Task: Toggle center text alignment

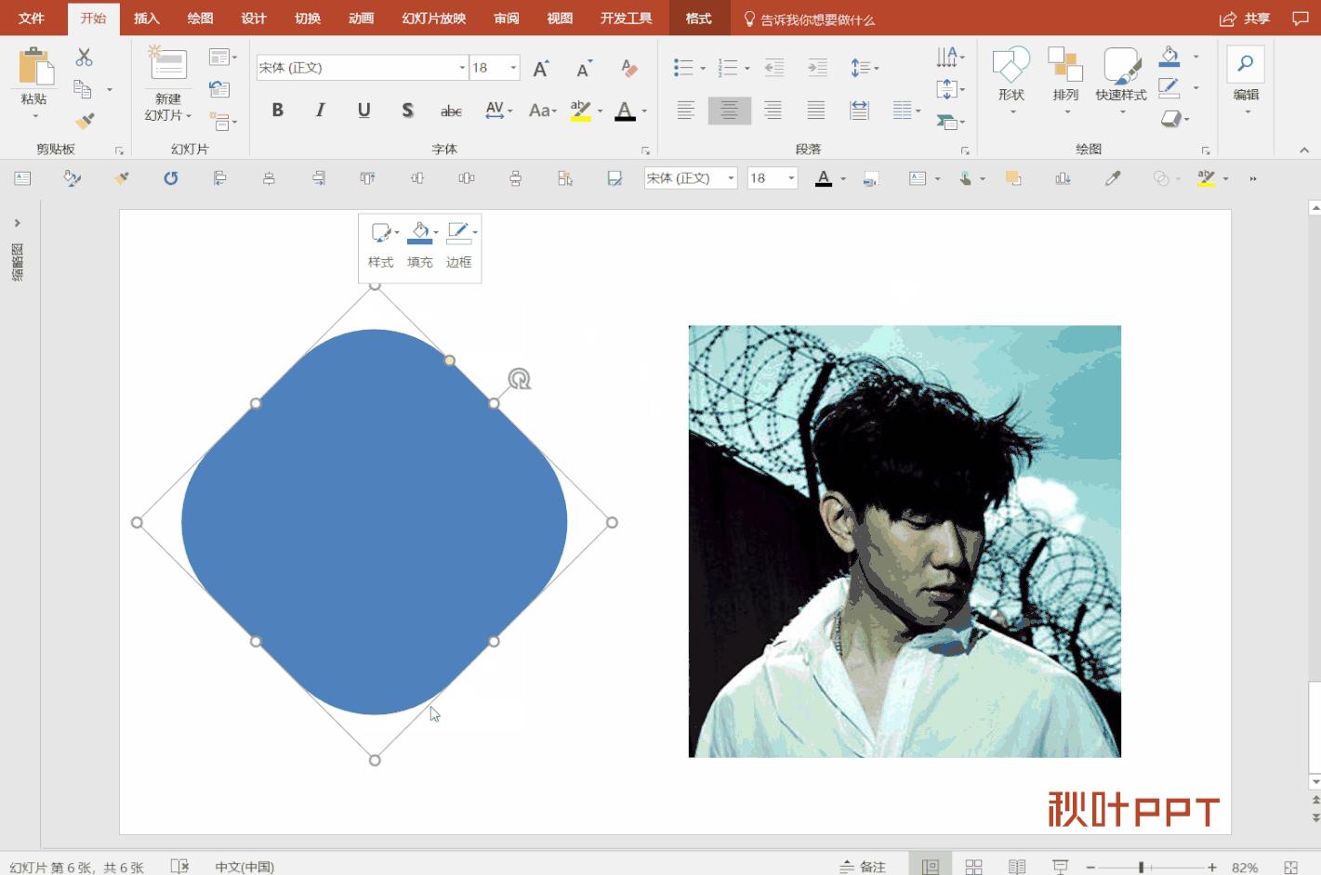Action: pos(729,111)
